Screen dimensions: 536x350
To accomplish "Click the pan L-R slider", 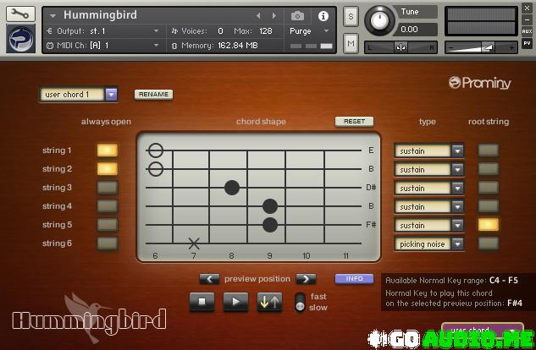I will pyautogui.click(x=401, y=47).
